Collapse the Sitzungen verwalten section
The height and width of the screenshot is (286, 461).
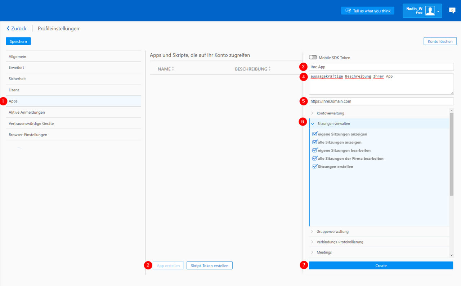pos(379,124)
